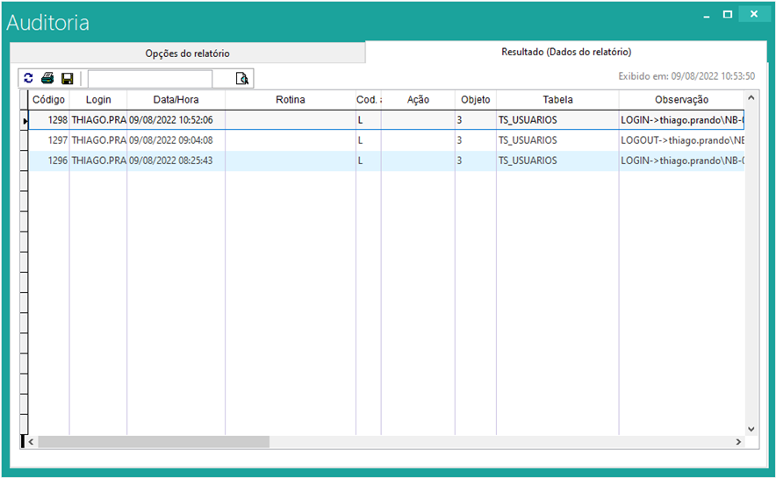Viewport: 776px width, 478px height.
Task: Click the Data/Hora column header
Action: pos(176,100)
